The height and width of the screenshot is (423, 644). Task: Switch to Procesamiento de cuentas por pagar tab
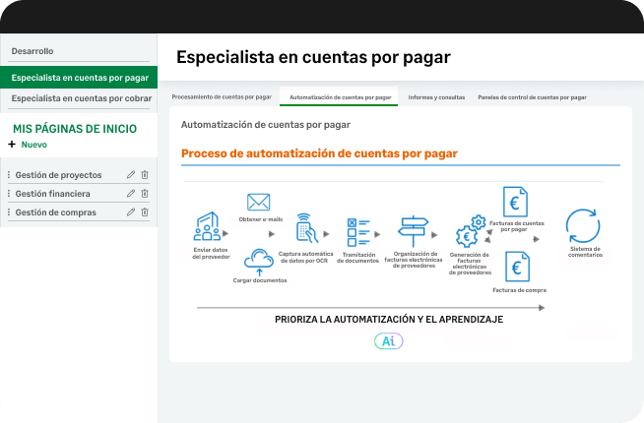pyautogui.click(x=222, y=97)
